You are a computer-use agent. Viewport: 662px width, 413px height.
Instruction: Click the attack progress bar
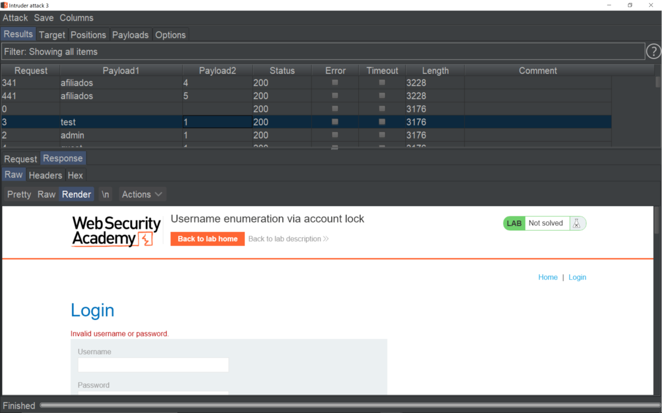(349, 405)
